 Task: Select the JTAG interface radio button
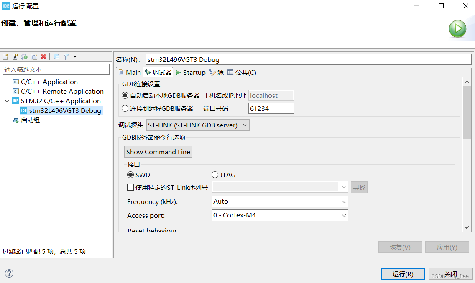tap(215, 175)
